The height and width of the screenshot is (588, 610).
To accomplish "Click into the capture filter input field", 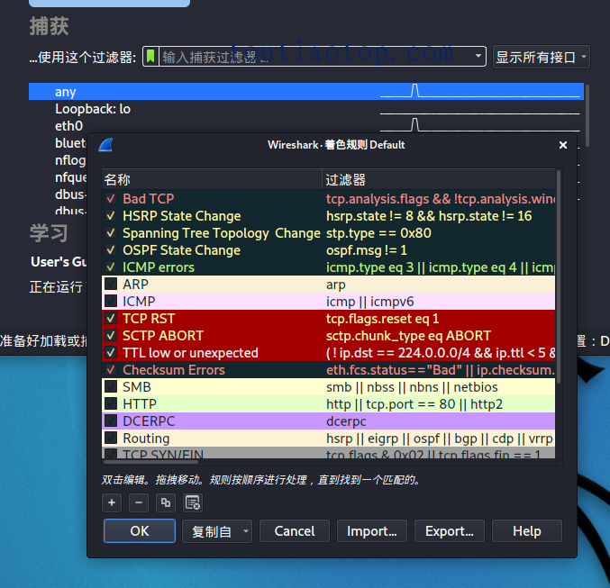I will (x=315, y=57).
